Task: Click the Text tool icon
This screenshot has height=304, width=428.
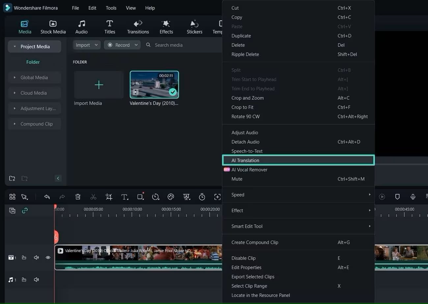Action: pyautogui.click(x=124, y=197)
